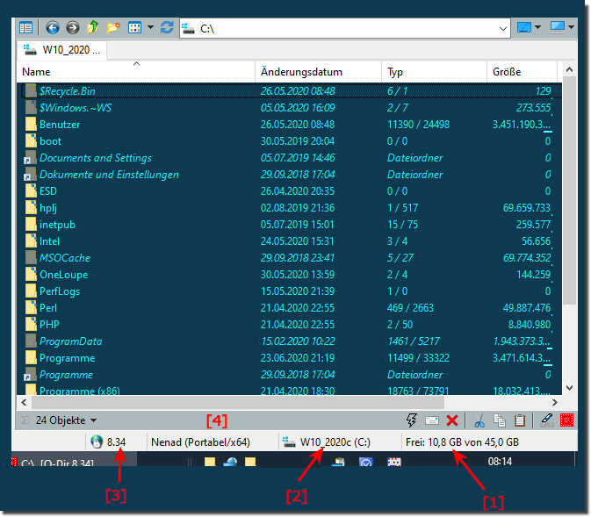The width and height of the screenshot is (591, 517).
Task: Click the rename field icon
Action: pyautogui.click(x=431, y=420)
